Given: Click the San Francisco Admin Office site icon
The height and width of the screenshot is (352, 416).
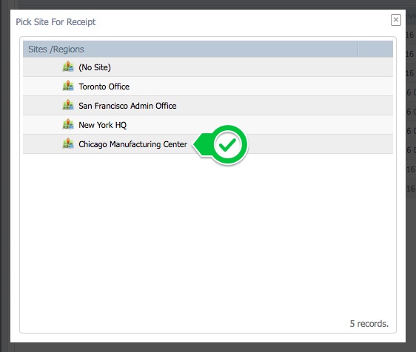Looking at the screenshot, I should [x=68, y=105].
